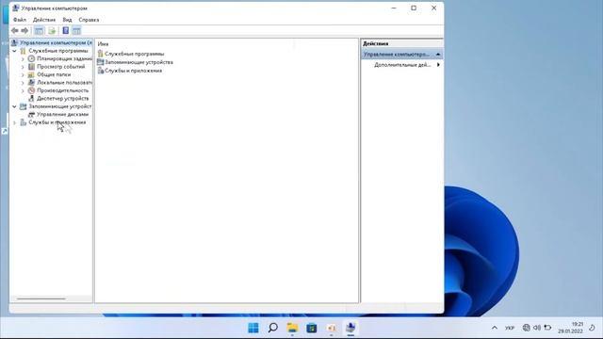The height and width of the screenshot is (339, 603).
Task: Click the tree pane horizontal scrollbar
Action: click(41, 299)
